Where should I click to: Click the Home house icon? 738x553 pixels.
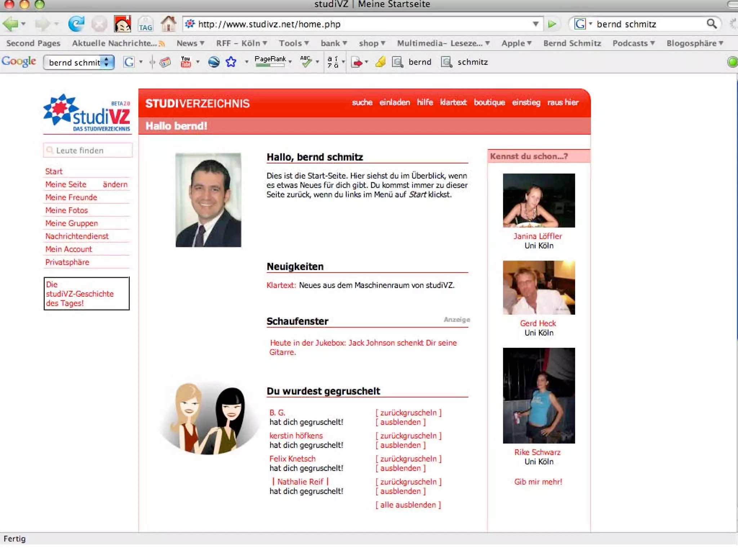[x=168, y=24]
